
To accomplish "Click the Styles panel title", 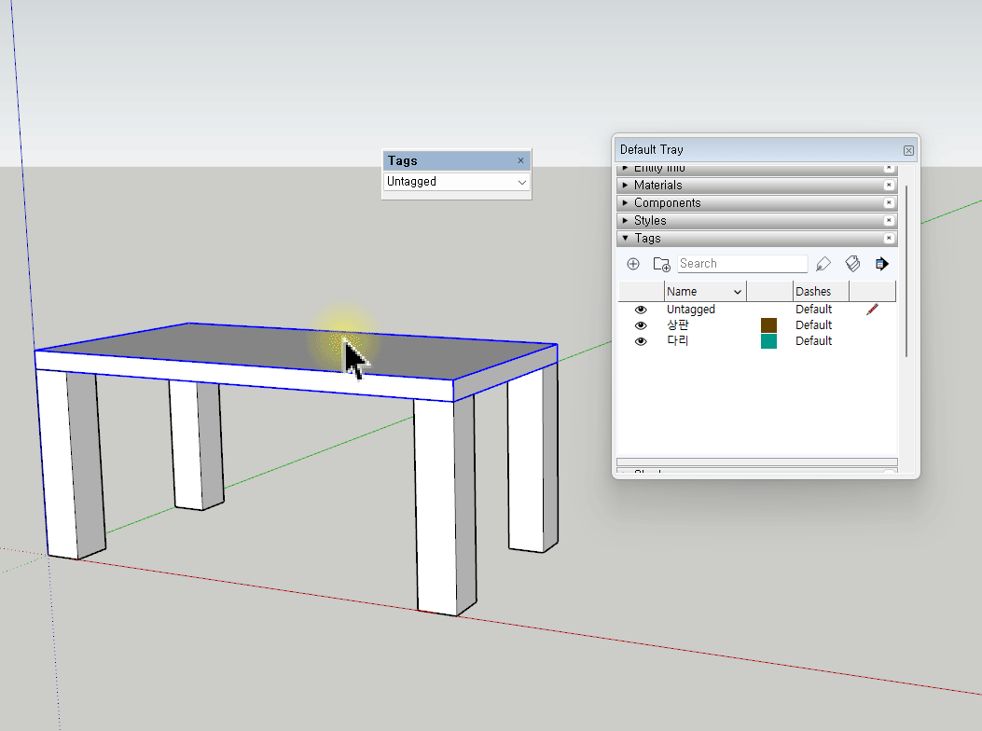I will 650,220.
